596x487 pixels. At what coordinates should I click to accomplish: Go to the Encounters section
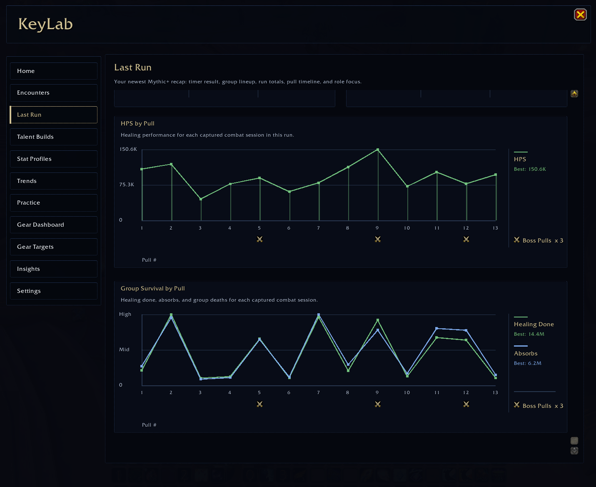(54, 93)
